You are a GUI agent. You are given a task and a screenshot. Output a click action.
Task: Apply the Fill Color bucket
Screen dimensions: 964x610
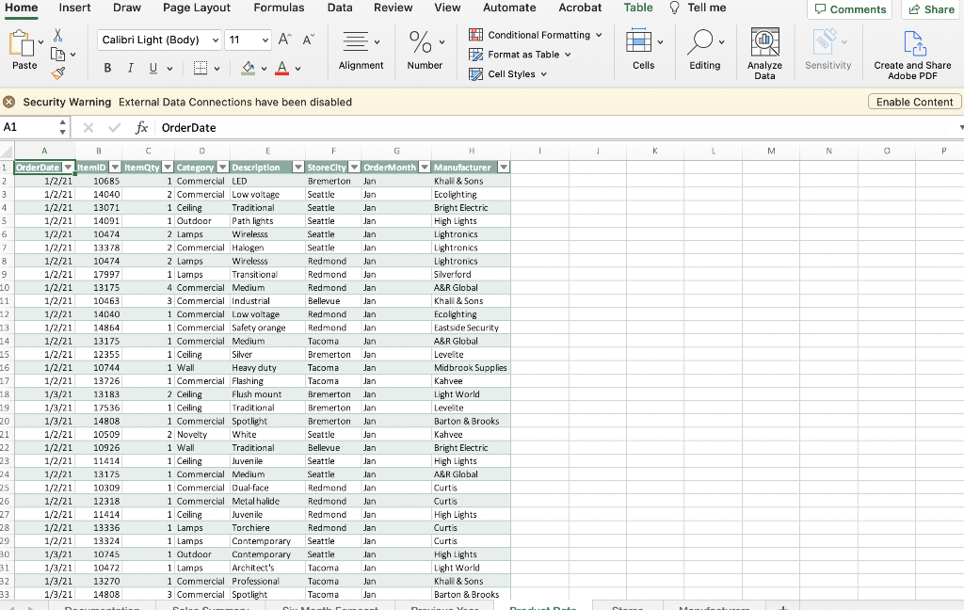[x=248, y=69]
